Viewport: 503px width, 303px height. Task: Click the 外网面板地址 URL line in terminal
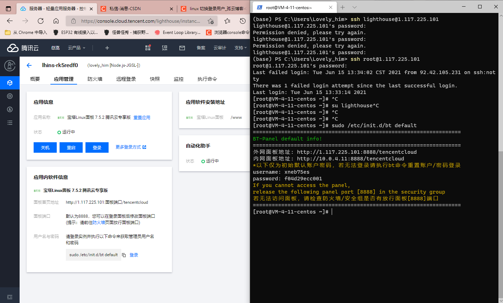coord(335,152)
